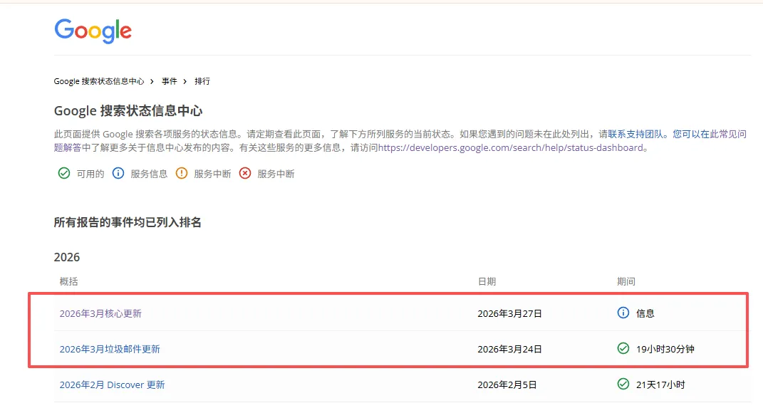This screenshot has width=763, height=408.
Task: Open 2026年3月垃圾邮件更新 incident
Action: coord(110,349)
